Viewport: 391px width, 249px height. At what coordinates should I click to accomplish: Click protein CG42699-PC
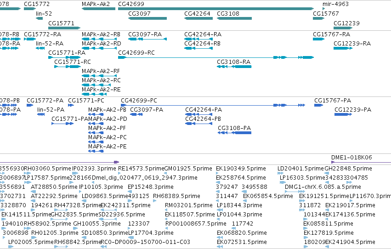click(213, 105)
